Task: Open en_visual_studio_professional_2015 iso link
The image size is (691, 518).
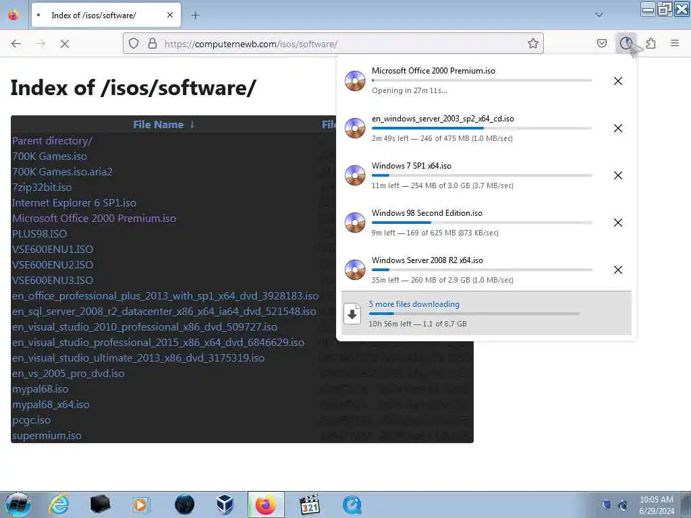Action: click(158, 342)
